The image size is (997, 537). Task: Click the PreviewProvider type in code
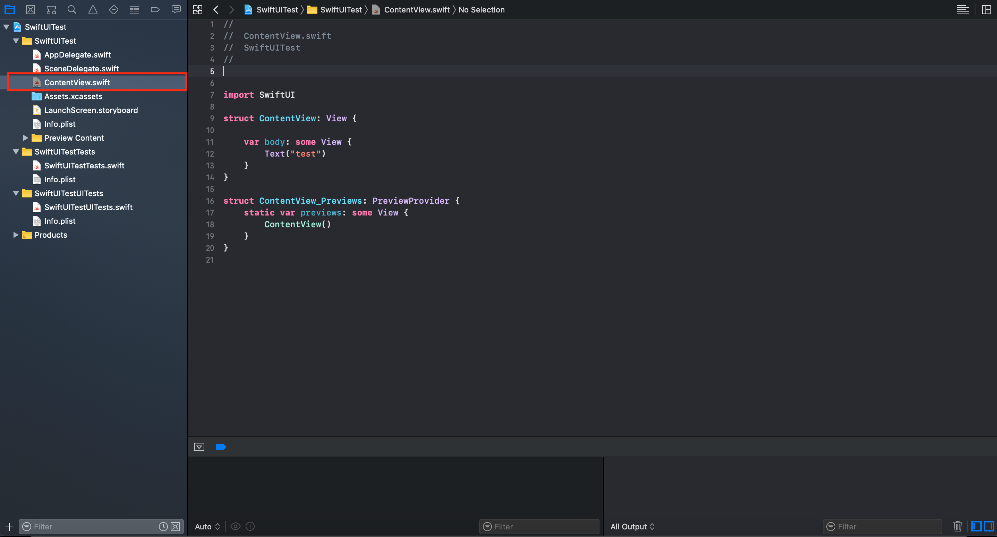pos(411,201)
